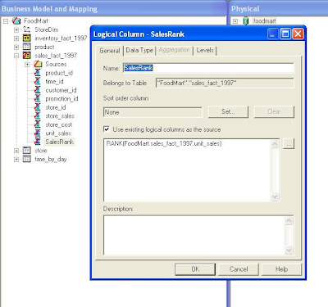Click the FoodMart business model icon
This screenshot has height=307, width=328.
(x=16, y=20)
